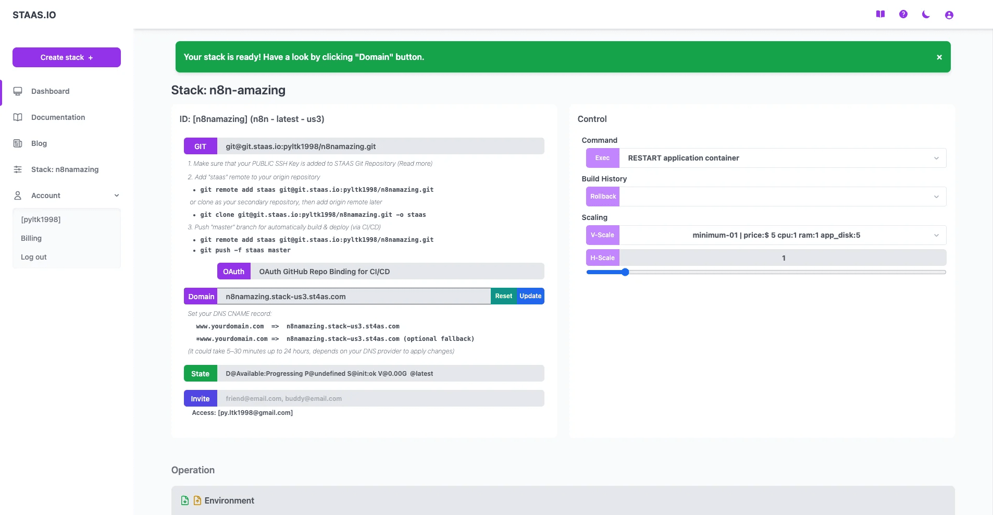Click the invite email input field
The height and width of the screenshot is (515, 993).
pyautogui.click(x=381, y=399)
